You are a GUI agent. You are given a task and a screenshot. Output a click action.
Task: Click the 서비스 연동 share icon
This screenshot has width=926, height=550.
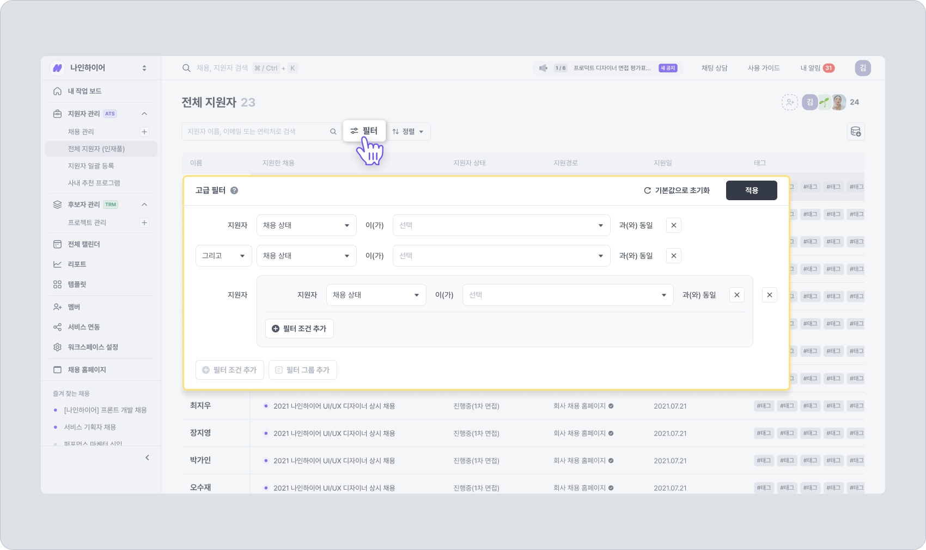coord(57,327)
